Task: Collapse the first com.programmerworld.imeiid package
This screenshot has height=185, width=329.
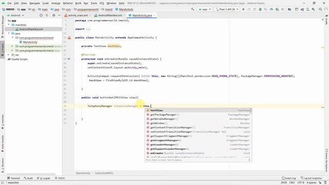Action: [x=12, y=38]
